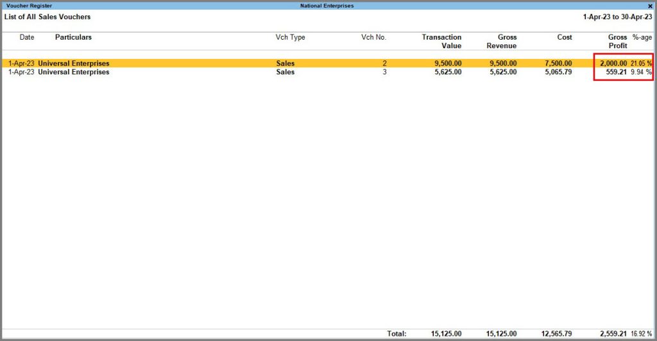Click total transaction value 15,125.00

point(447,333)
